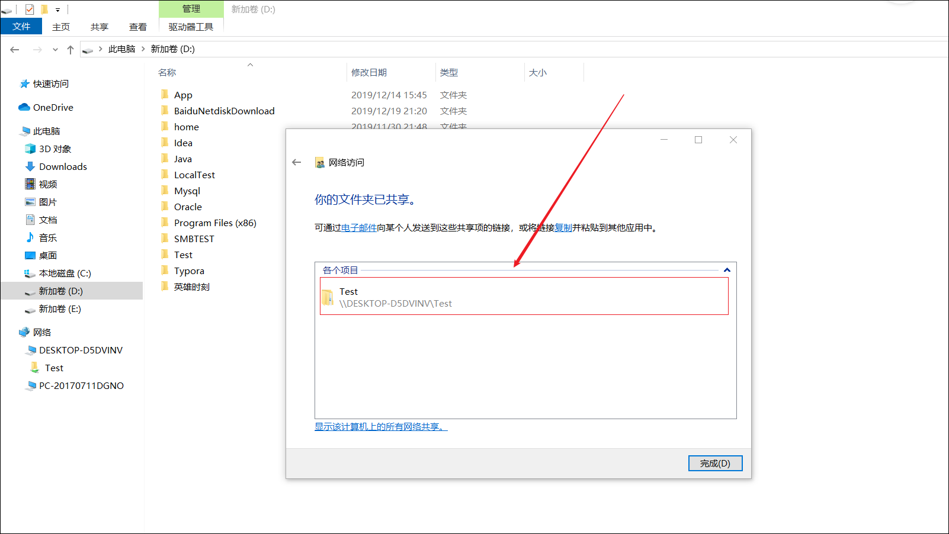Click the new folder icon in title bar
This screenshot has width=949, height=534.
tap(44, 9)
